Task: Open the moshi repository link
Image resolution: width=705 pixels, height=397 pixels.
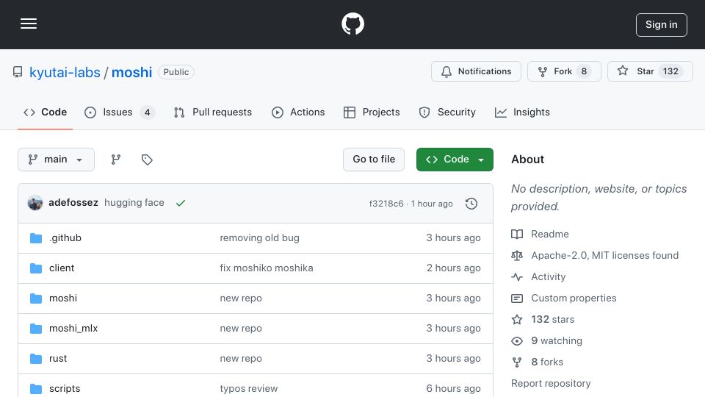Action: [131, 72]
